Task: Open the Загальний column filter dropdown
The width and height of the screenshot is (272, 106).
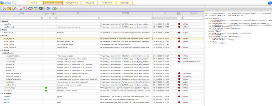Action: (53, 18)
